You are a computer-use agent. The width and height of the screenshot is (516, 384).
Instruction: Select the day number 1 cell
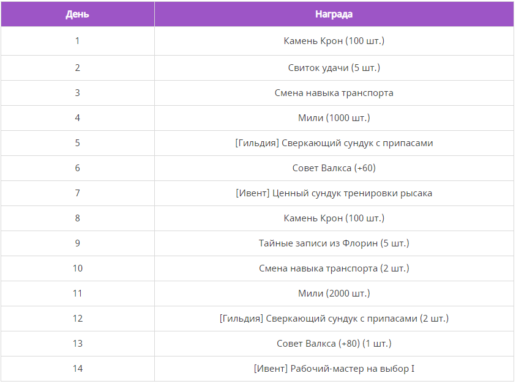pyautogui.click(x=77, y=41)
